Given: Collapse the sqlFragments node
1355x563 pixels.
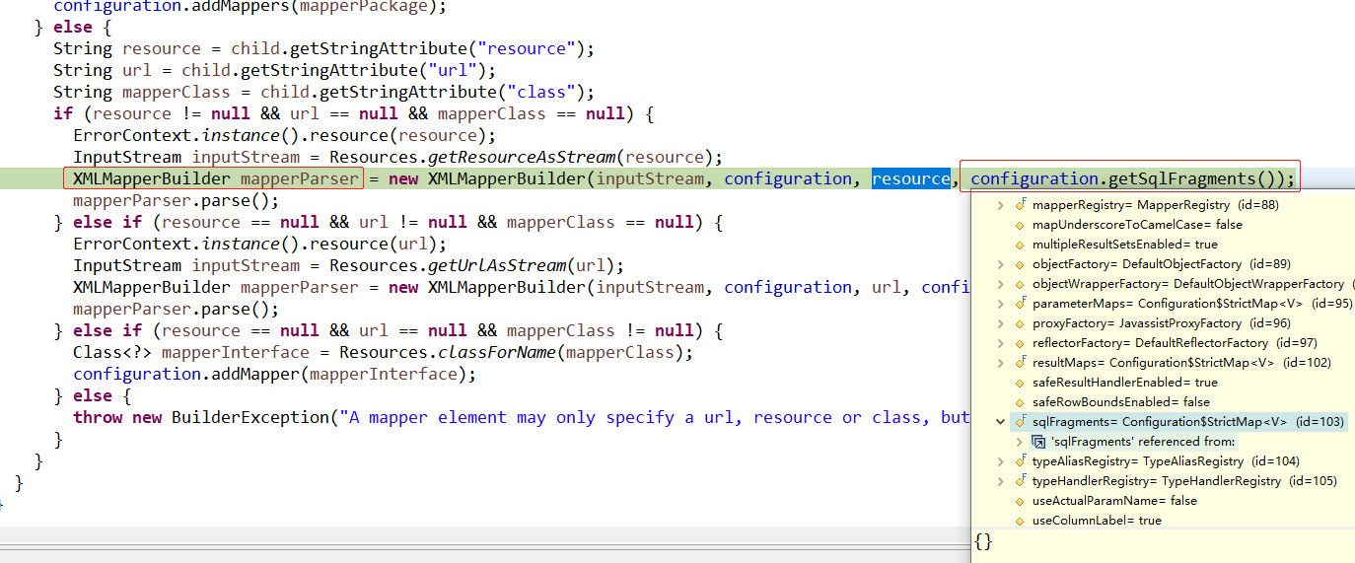Looking at the screenshot, I should (x=1001, y=422).
